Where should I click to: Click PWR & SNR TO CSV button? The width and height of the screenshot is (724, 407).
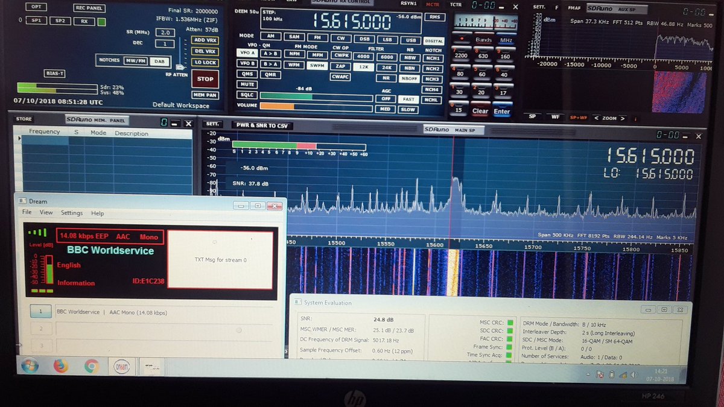tap(261, 125)
